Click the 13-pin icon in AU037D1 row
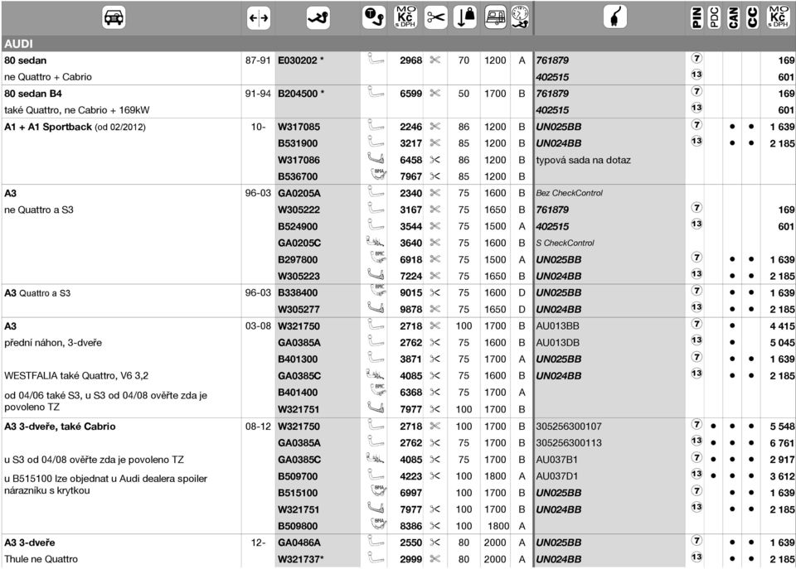796x569 pixels. (x=696, y=474)
